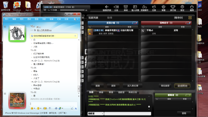Open the Video item in Messenger toolbar
The width and height of the screenshot is (208, 117).
coord(22,19)
